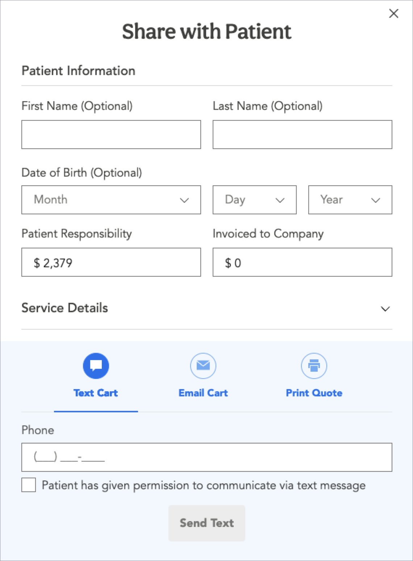Click the First Name input field
The image size is (413, 561).
coord(111,135)
